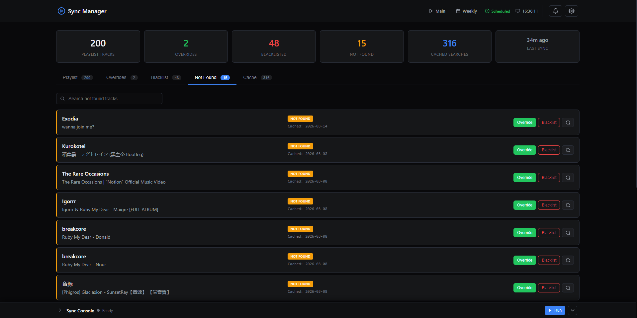The image size is (637, 318).
Task: Open the Weekly schedule selector
Action: pyautogui.click(x=466, y=11)
